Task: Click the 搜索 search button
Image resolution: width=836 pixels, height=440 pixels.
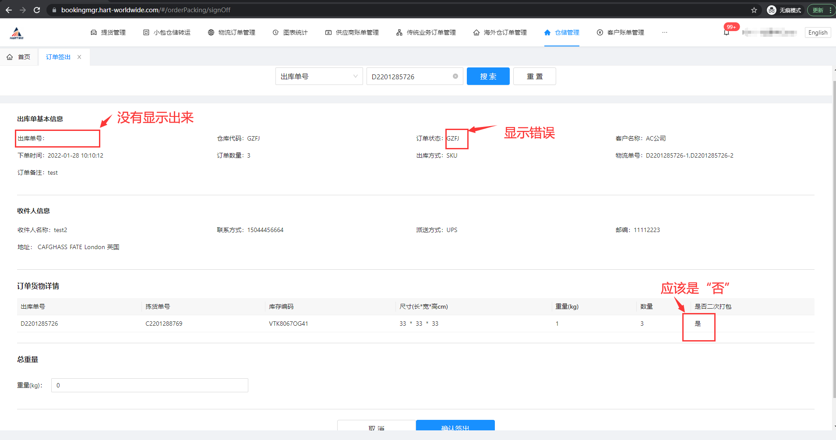Action: tap(488, 76)
